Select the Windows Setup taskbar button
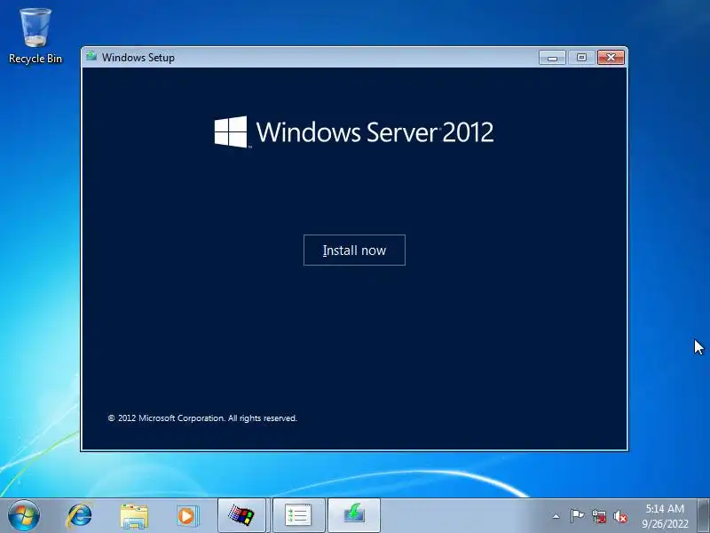This screenshot has height=533, width=710. click(x=353, y=516)
